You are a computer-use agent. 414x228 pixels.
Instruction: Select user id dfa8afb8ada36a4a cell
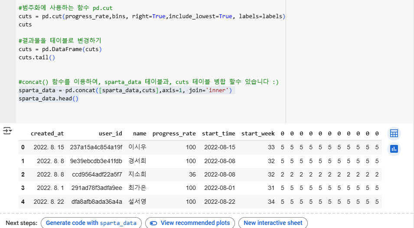(97, 202)
